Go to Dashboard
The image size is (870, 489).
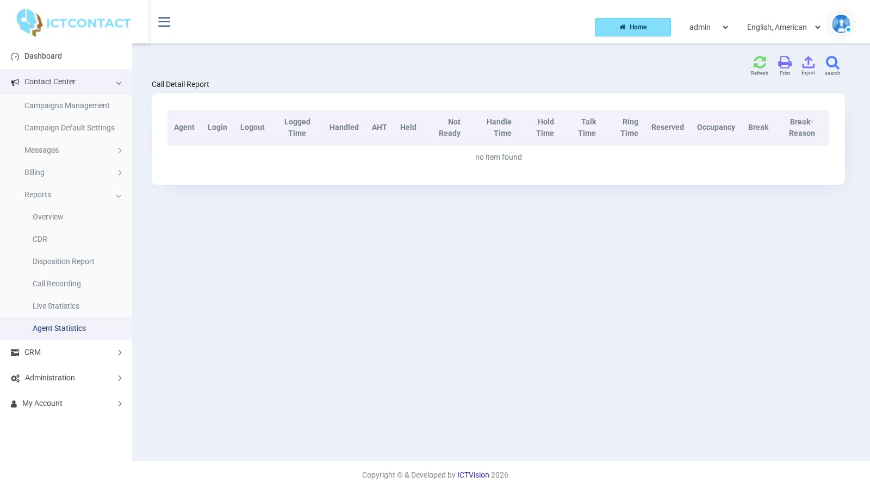(x=43, y=56)
